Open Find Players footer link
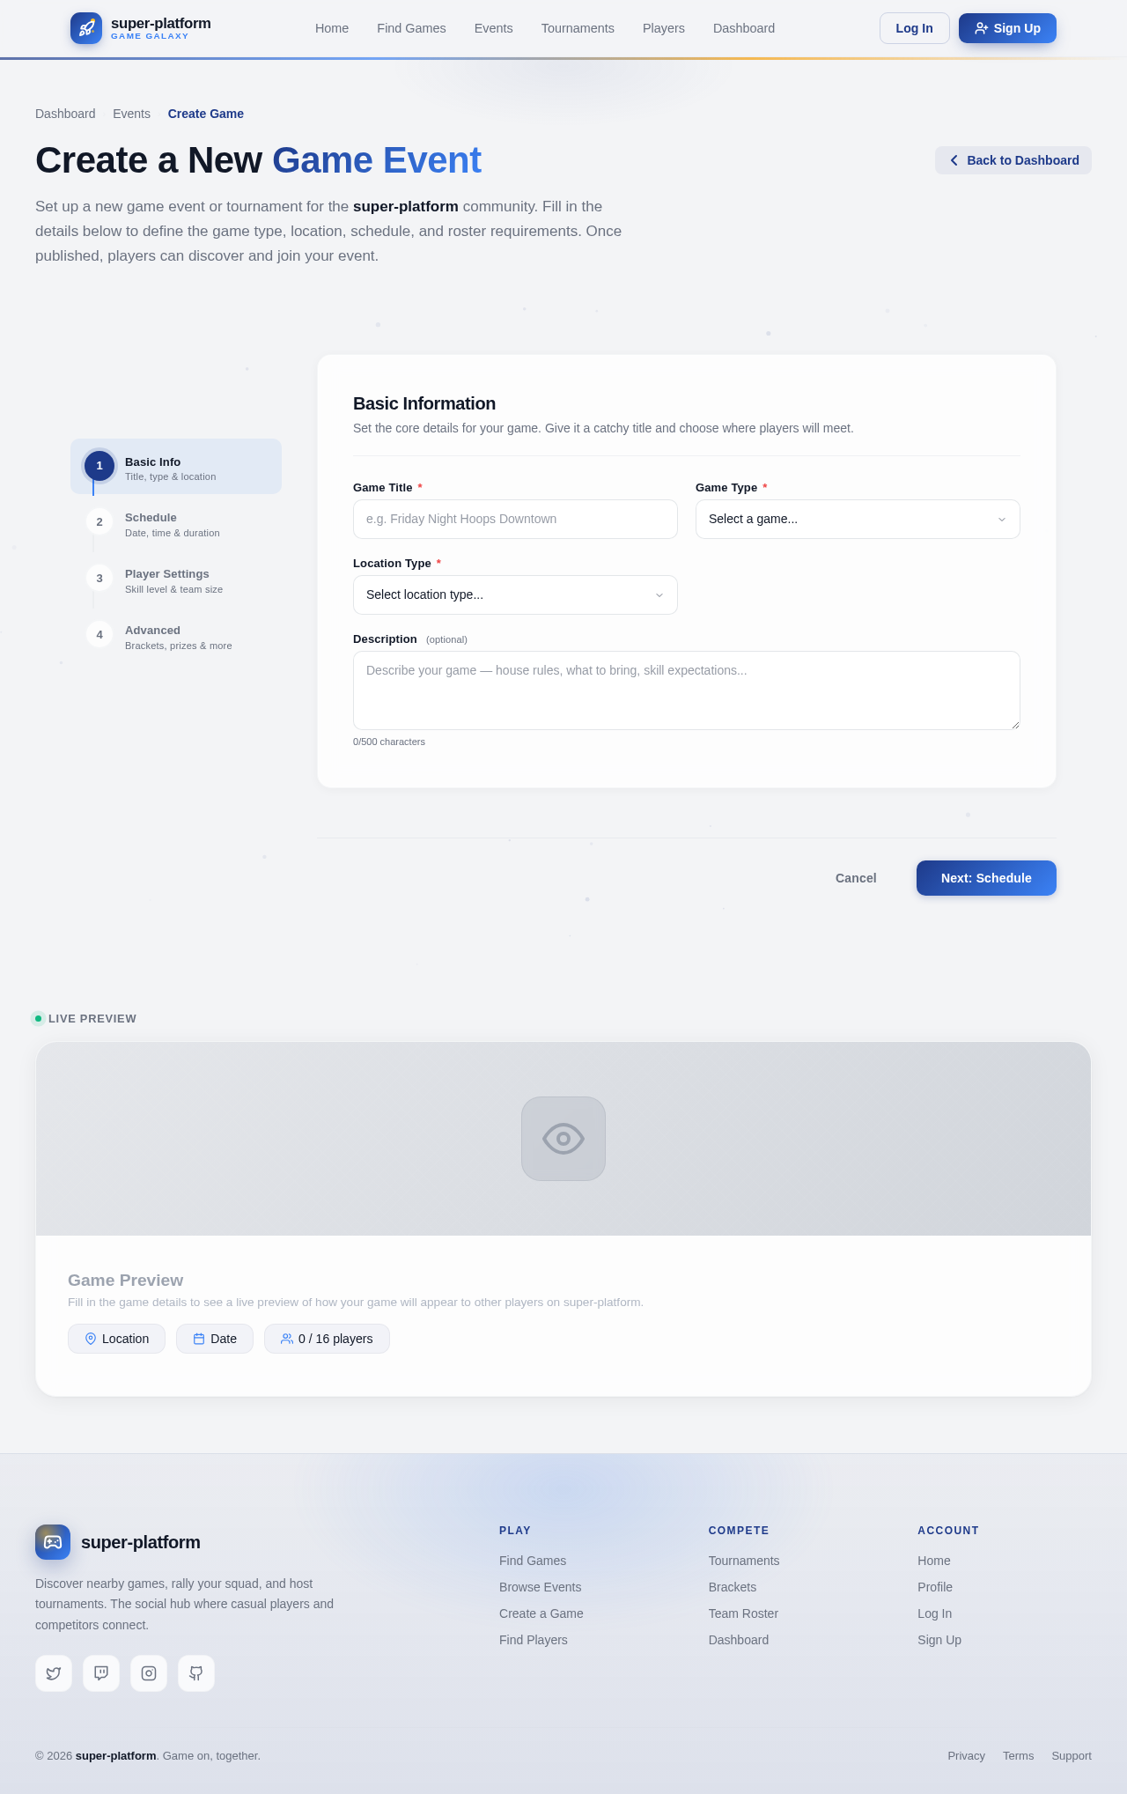This screenshot has height=1794, width=1127. click(x=534, y=1640)
